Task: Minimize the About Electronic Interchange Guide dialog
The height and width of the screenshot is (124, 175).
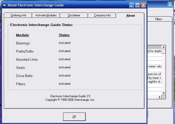Action: point(132,5)
